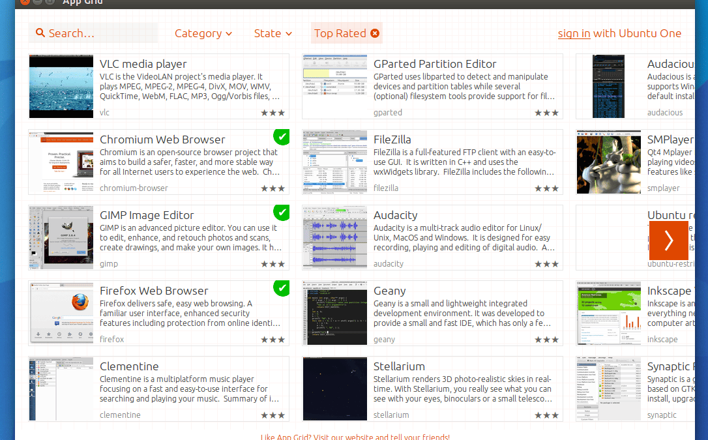Click the 'firefox' package name
Viewport: 708px width, 440px height.
(x=111, y=340)
